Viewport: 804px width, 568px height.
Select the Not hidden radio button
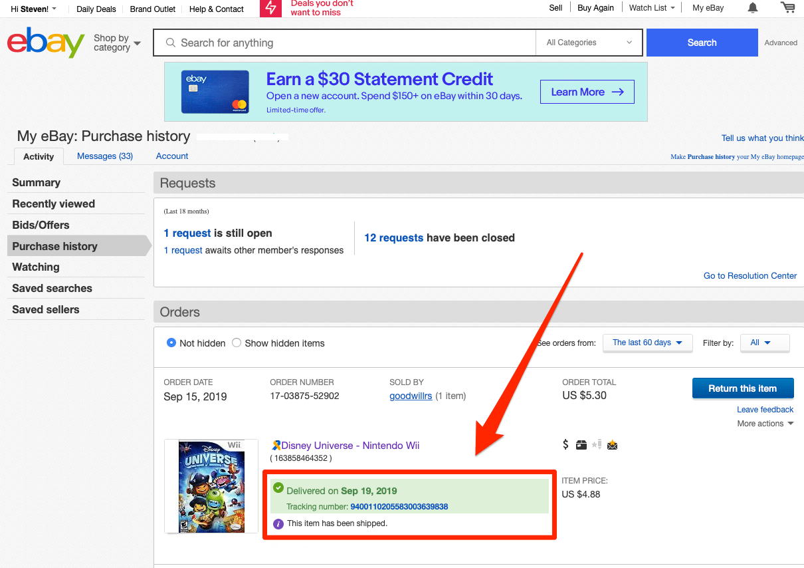pyautogui.click(x=171, y=343)
